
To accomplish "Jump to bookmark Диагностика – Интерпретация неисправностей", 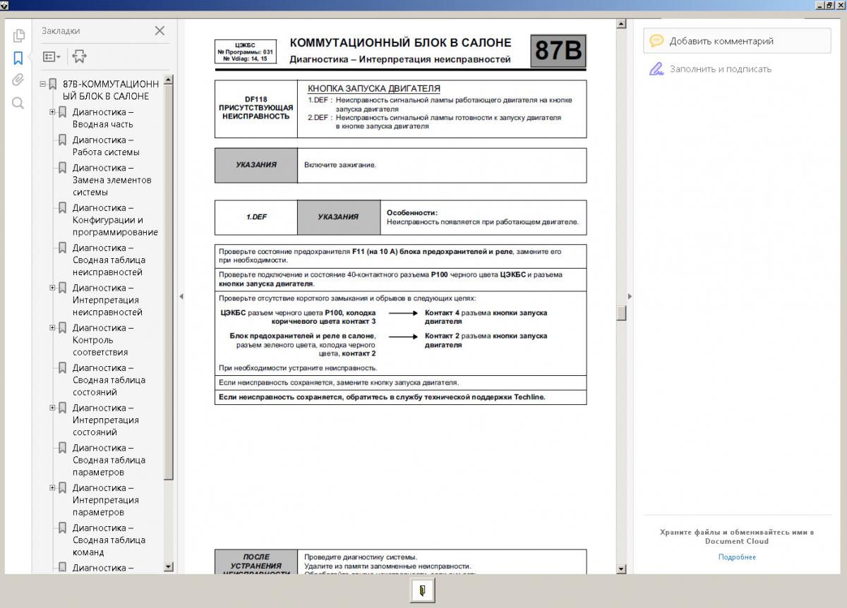I will (x=107, y=300).
